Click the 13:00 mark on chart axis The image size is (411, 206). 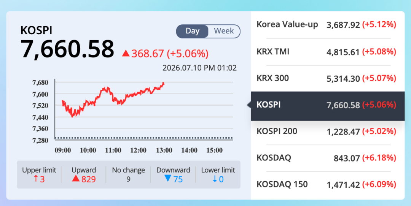click(164, 150)
